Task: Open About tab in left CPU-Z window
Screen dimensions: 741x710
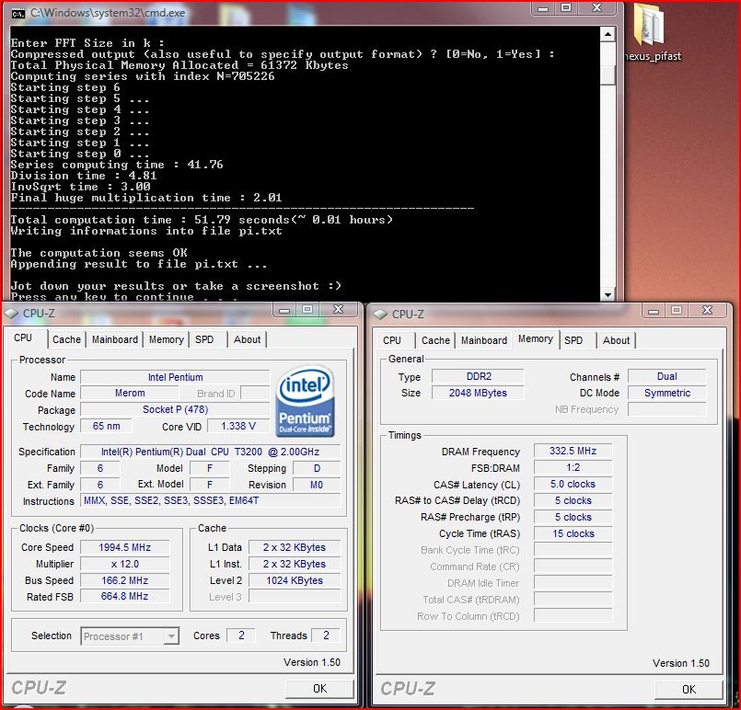Action: point(248,339)
